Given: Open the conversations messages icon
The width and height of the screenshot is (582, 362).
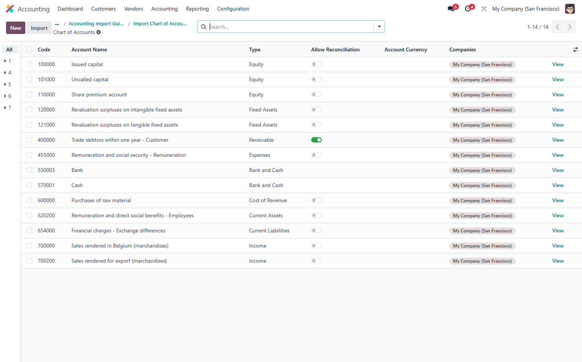Looking at the screenshot, I should (451, 9).
